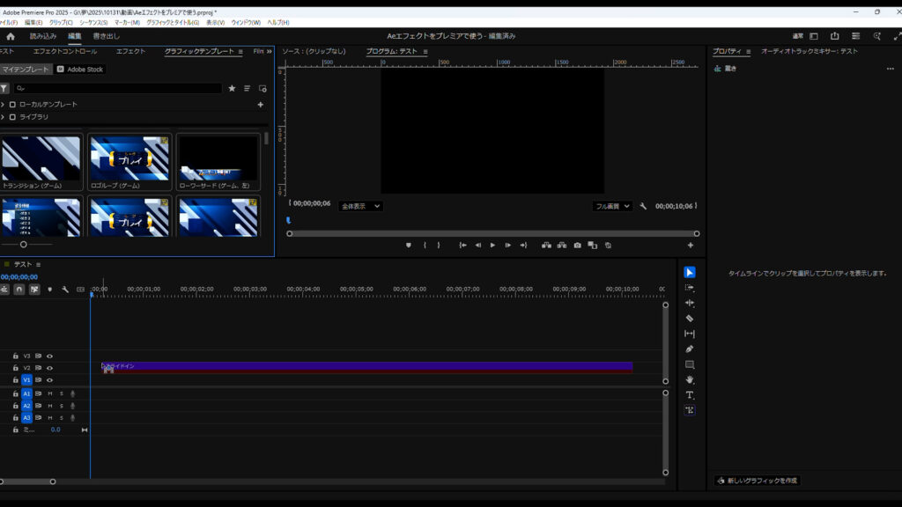This screenshot has height=507, width=902.
Task: Activate the Type tool
Action: [x=690, y=395]
